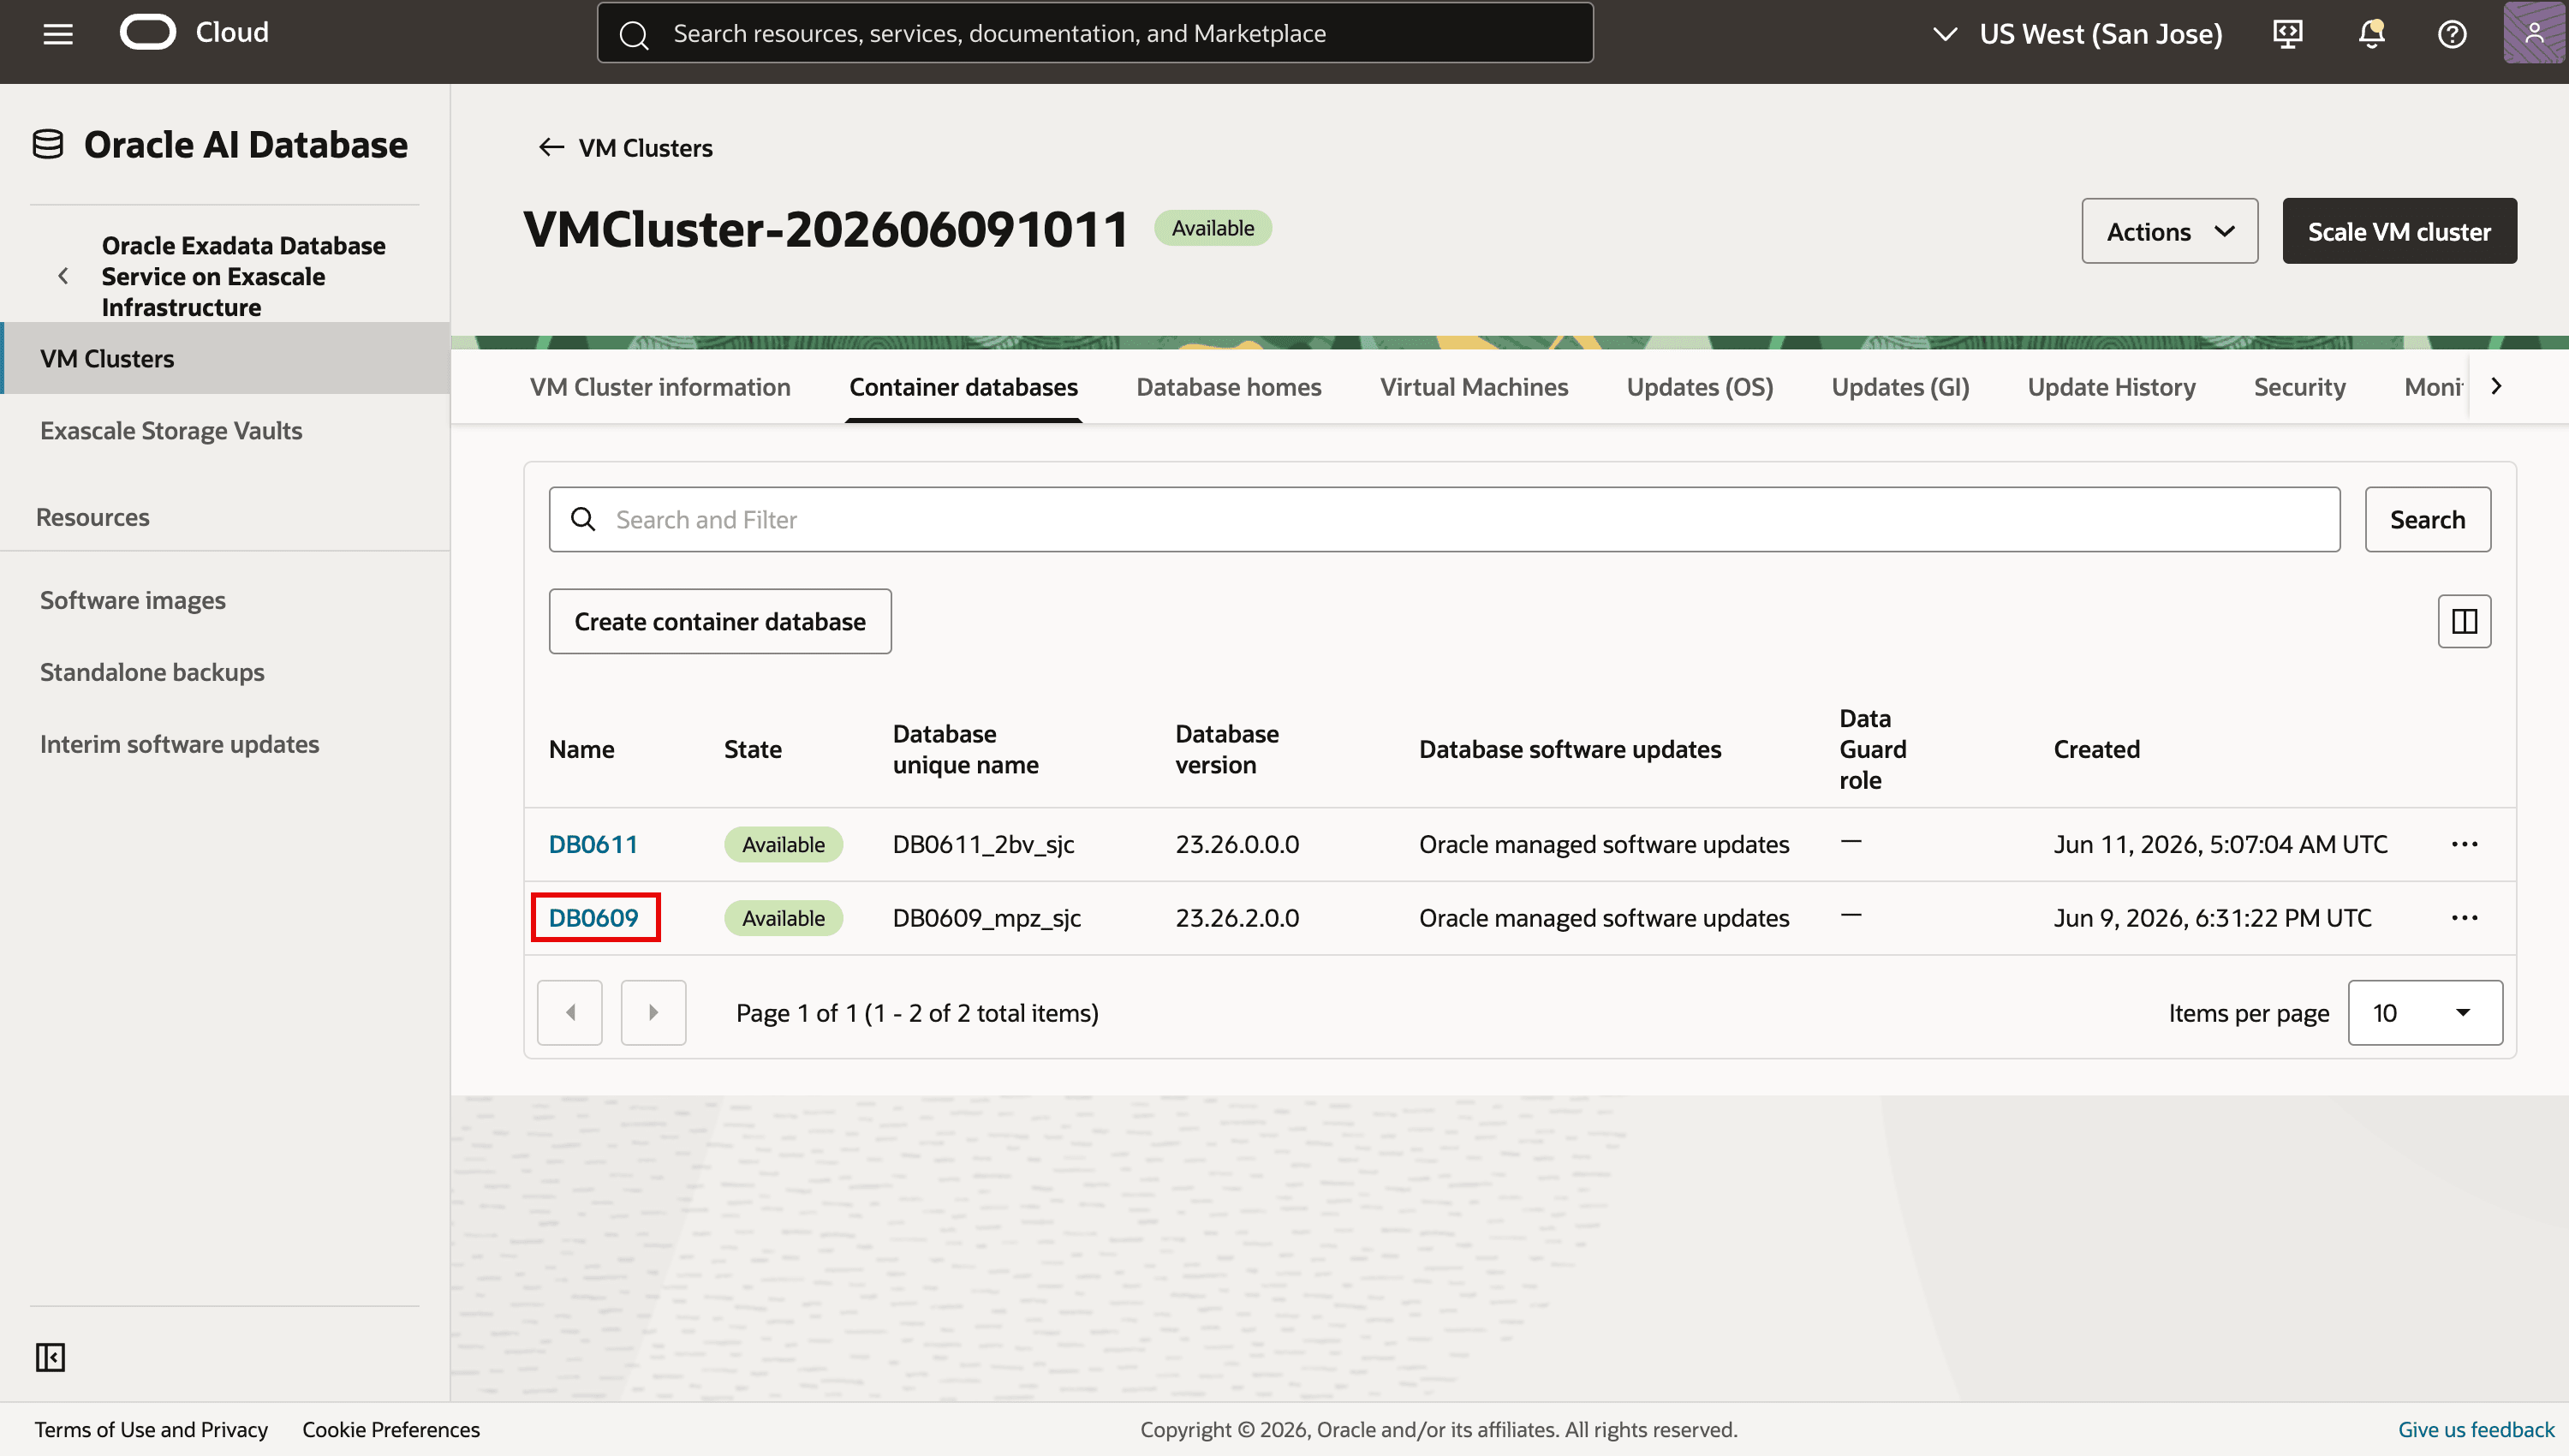The width and height of the screenshot is (2569, 1456).
Task: Open the Cloud Shell developer tools icon
Action: tap(2287, 34)
